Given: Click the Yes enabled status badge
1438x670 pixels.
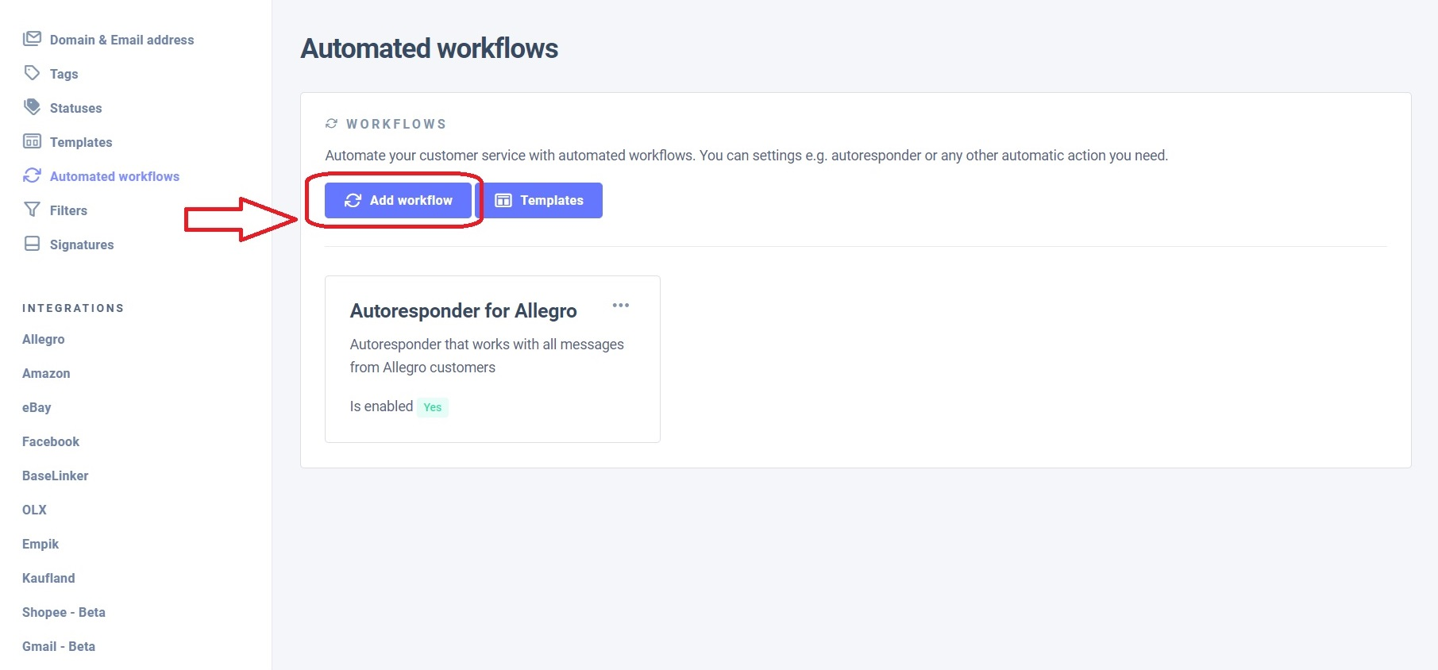Looking at the screenshot, I should 432,407.
